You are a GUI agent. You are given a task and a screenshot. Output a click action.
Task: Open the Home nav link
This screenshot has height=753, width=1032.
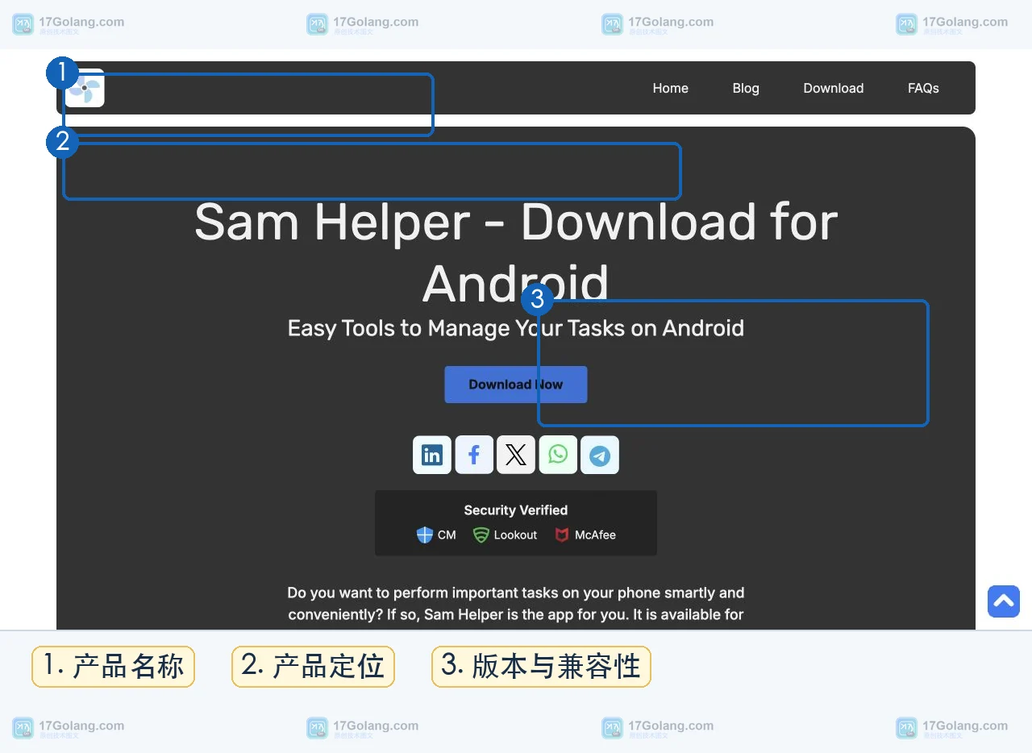(670, 88)
